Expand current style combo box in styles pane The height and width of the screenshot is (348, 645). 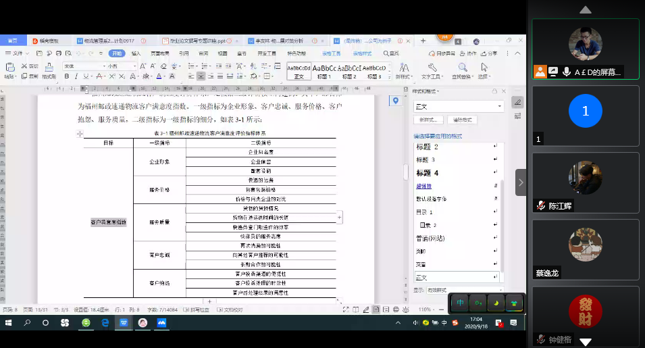click(500, 106)
